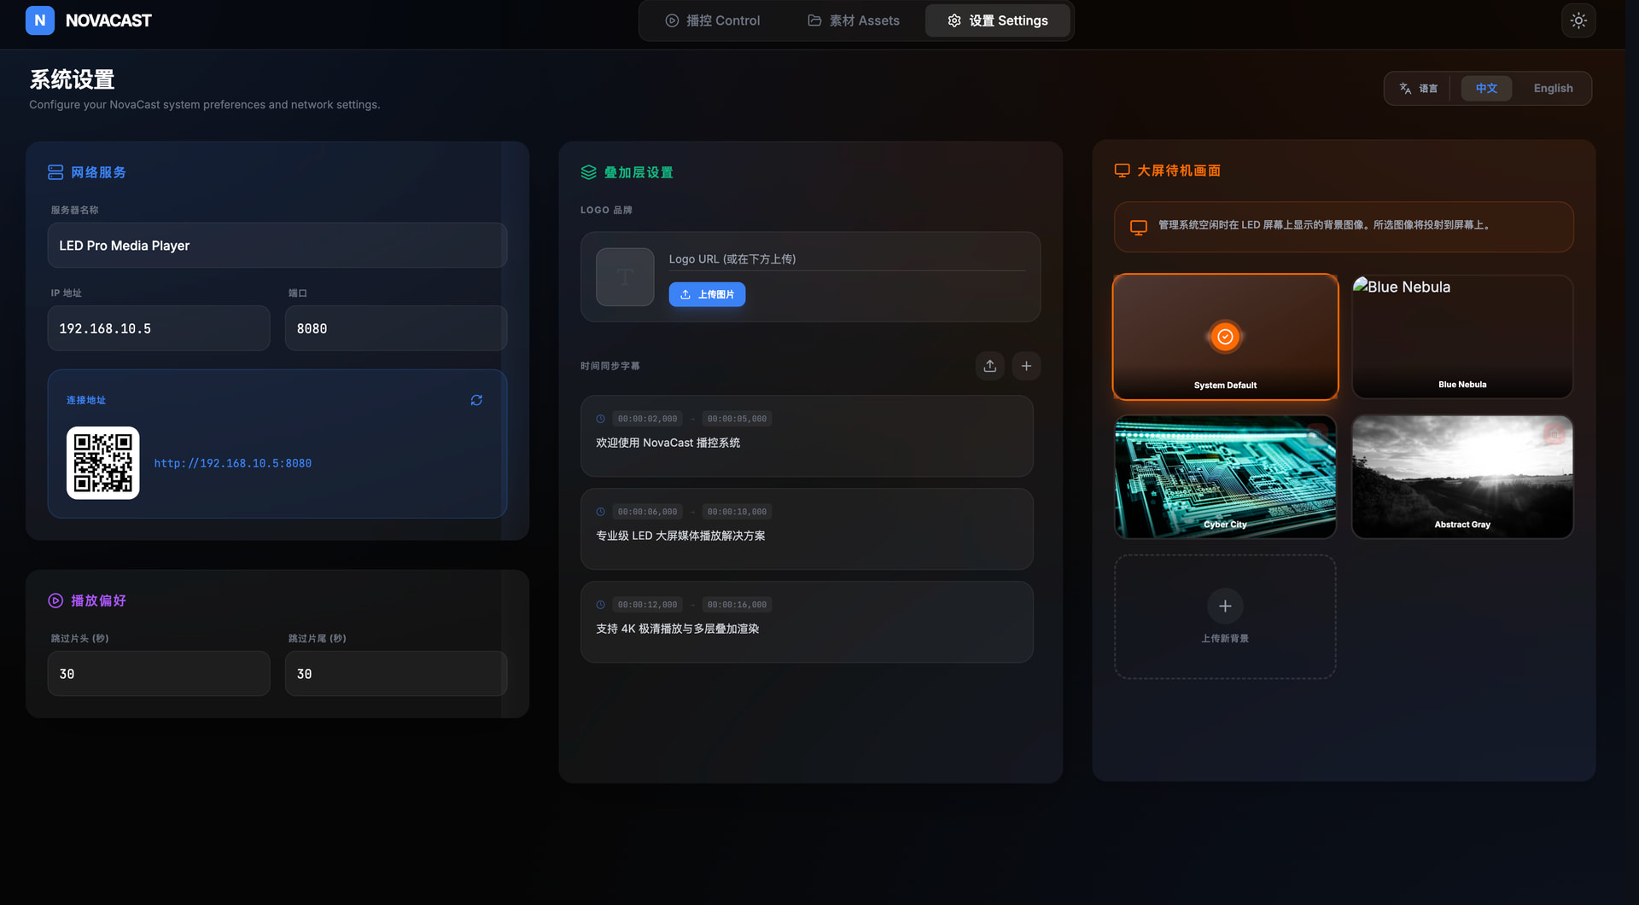Select System Default standby background

pos(1225,337)
